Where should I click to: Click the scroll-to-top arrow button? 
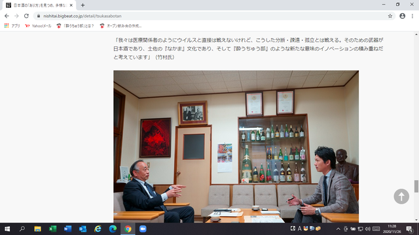coord(401,196)
